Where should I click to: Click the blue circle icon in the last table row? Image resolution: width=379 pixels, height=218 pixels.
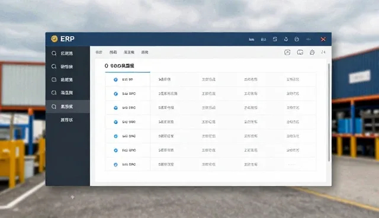(115, 165)
